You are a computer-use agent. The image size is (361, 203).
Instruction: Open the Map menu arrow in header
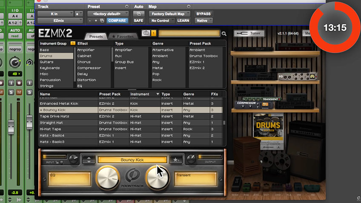pos(189,6)
